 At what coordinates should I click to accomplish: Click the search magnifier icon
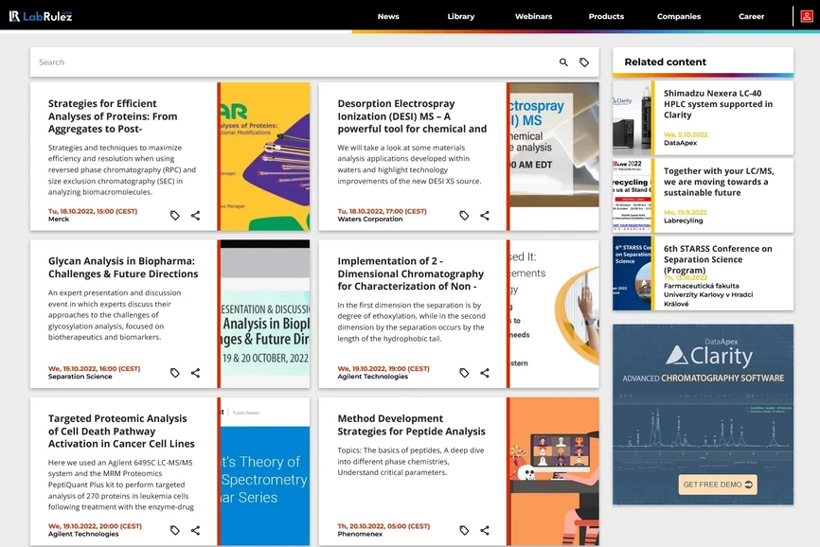tap(563, 62)
